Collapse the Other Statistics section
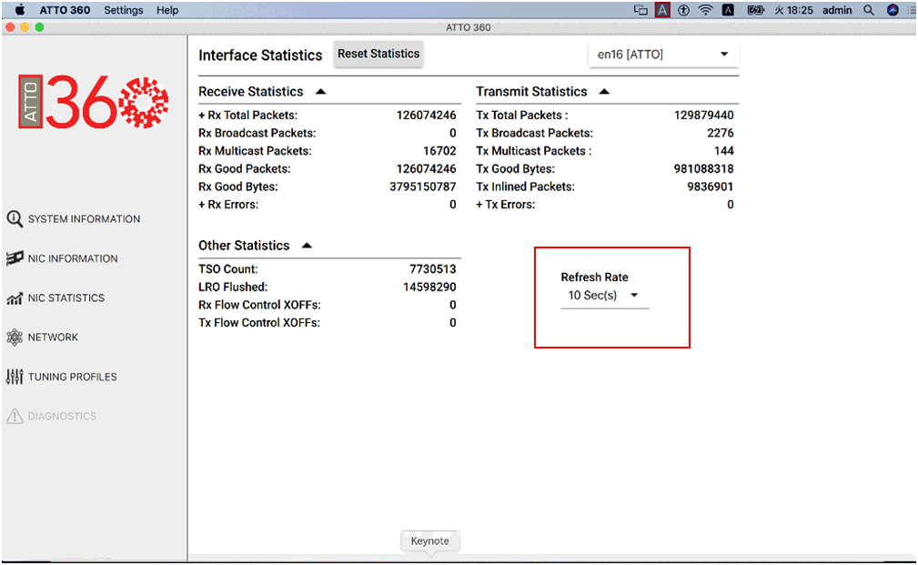This screenshot has height=565, width=918. (307, 246)
